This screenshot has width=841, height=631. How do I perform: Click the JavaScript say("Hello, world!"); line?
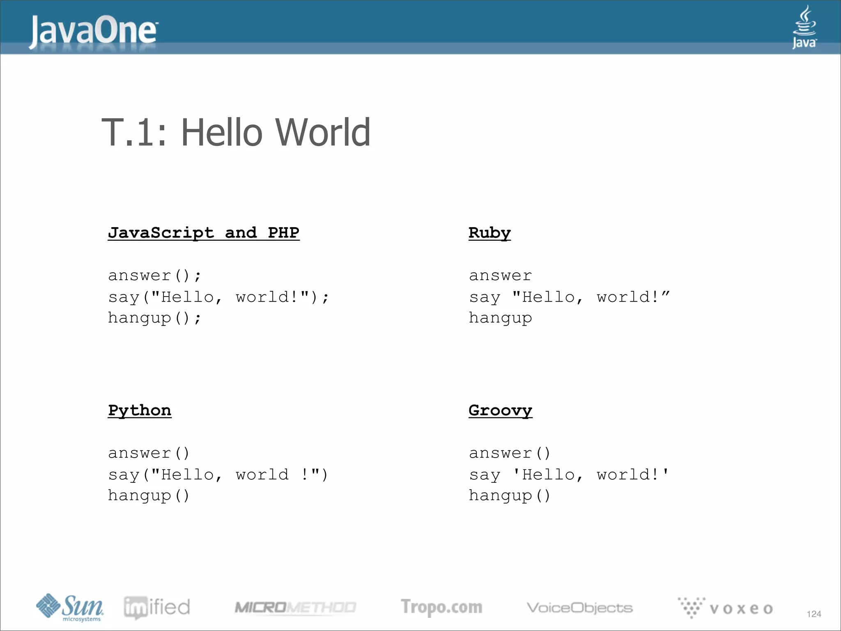[218, 297]
